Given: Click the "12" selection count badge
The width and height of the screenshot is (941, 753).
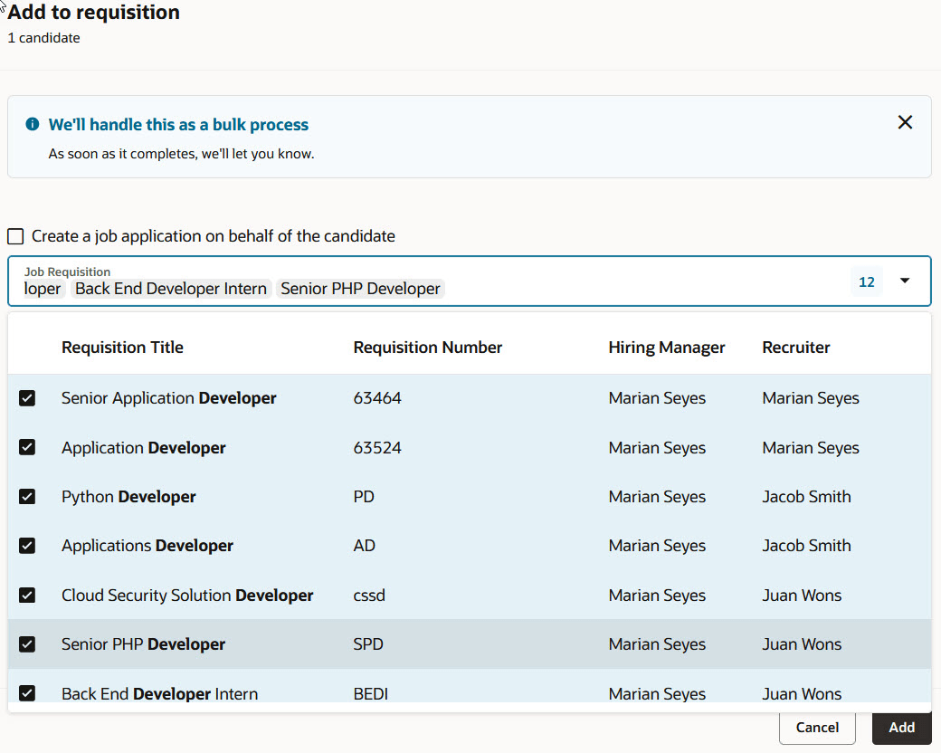Looking at the screenshot, I should click(x=866, y=281).
